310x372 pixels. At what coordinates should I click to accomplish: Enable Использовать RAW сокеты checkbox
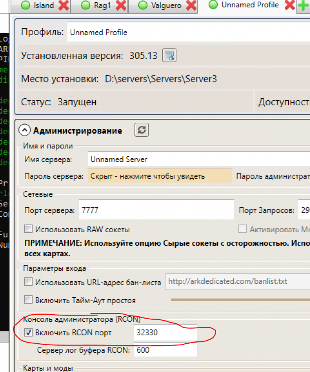(28, 229)
